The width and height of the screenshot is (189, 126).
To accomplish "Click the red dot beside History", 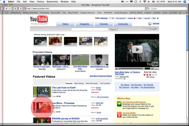I will coord(134,18).
